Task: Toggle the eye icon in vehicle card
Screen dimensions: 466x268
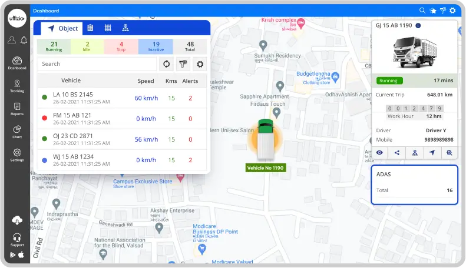Action: click(379, 153)
